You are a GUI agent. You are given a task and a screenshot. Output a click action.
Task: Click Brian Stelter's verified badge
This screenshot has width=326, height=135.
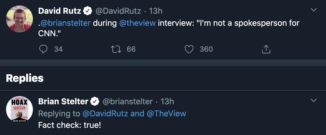tap(95, 102)
